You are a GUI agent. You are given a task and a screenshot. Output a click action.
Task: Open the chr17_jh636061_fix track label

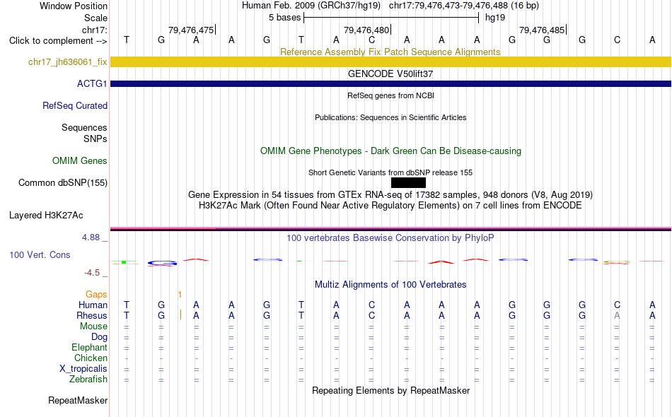click(67, 62)
